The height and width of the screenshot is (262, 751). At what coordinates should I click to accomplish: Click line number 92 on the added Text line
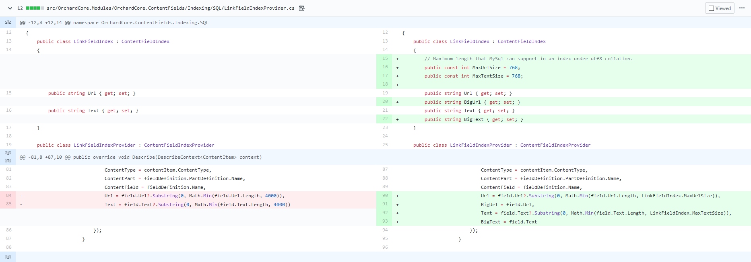(x=385, y=213)
